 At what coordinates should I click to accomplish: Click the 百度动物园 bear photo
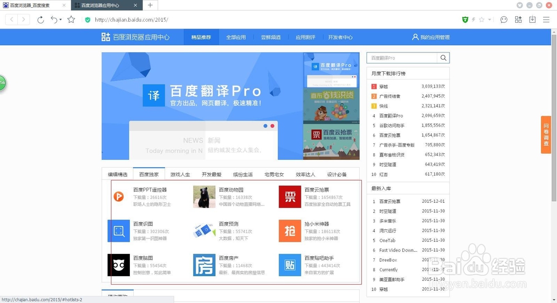204,197
